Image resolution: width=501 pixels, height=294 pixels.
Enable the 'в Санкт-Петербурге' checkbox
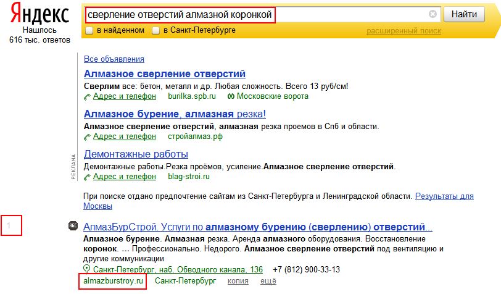(x=155, y=30)
